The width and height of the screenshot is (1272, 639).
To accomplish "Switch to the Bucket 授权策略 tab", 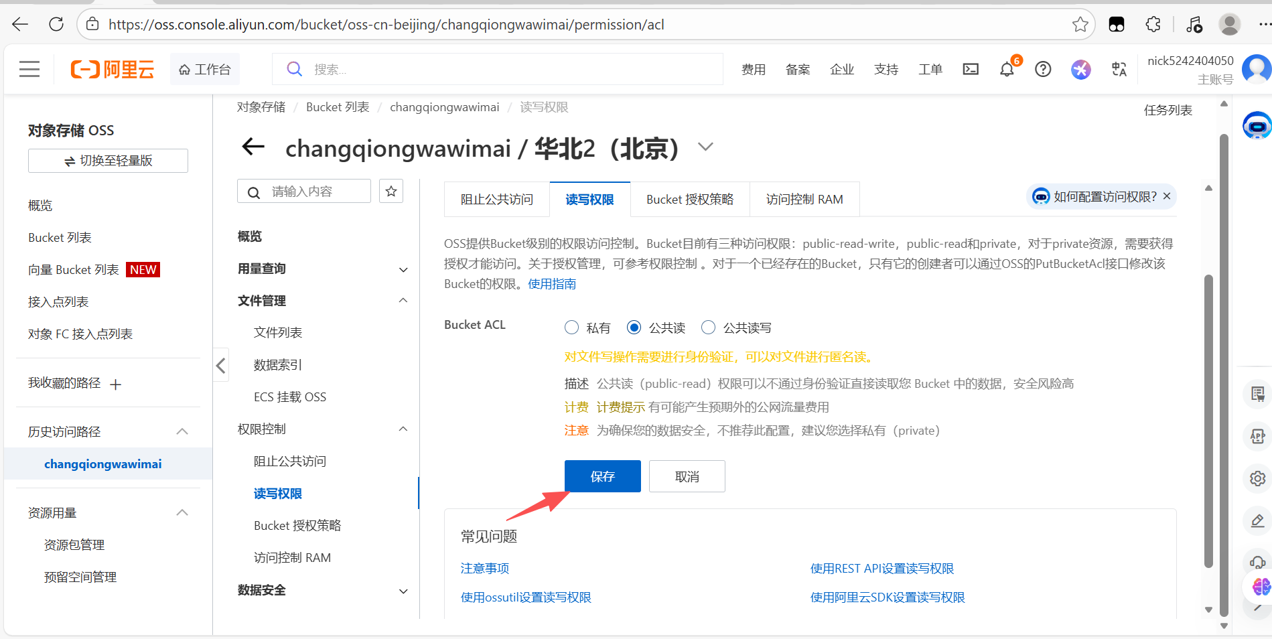I will tap(690, 199).
